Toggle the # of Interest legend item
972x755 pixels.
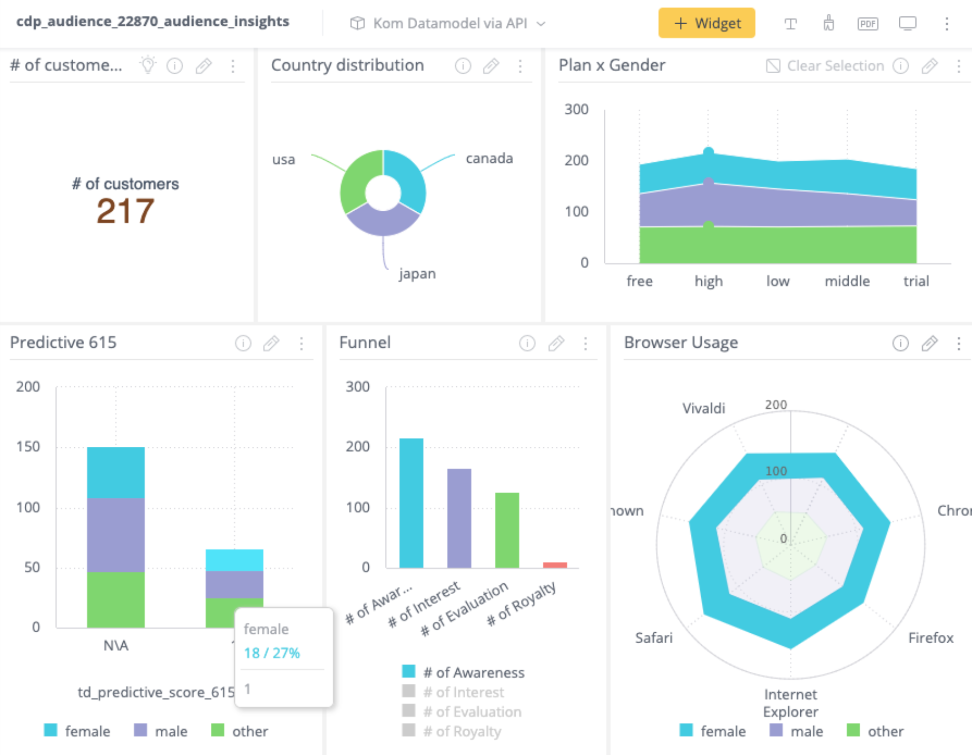(x=463, y=692)
